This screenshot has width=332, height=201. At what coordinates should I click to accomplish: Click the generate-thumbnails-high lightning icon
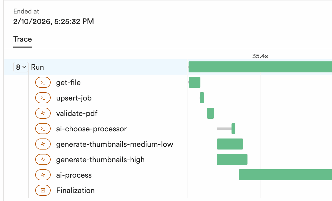tap(43, 159)
